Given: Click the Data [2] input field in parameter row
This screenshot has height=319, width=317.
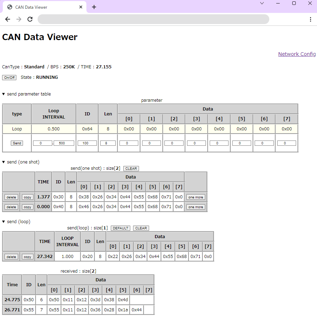Looking at the screenshot, I should pyautogui.click(x=174, y=143).
